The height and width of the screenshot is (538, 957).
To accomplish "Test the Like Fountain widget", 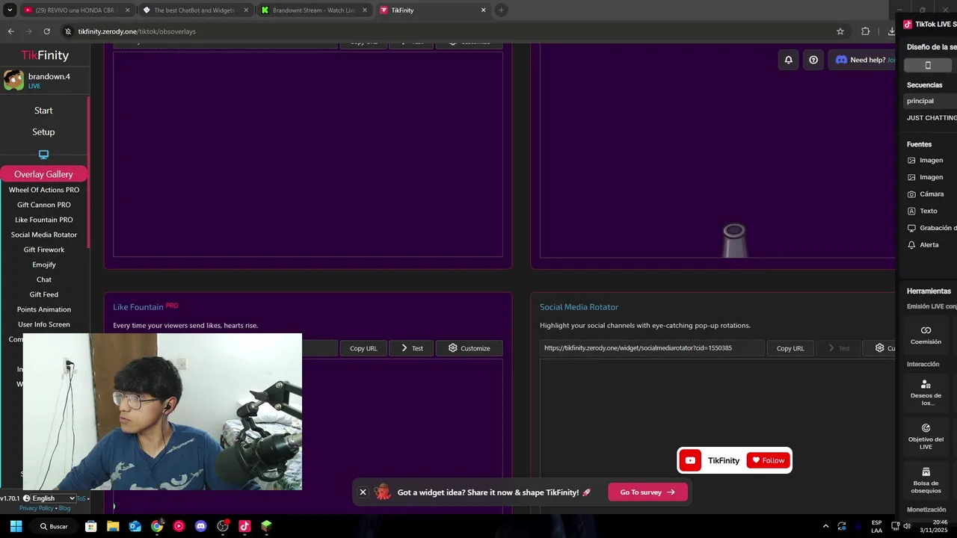I will 411,348.
